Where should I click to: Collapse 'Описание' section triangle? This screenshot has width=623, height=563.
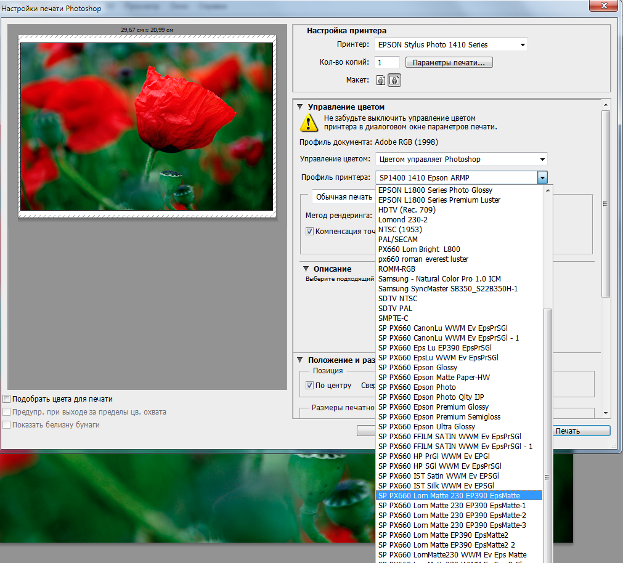click(306, 269)
